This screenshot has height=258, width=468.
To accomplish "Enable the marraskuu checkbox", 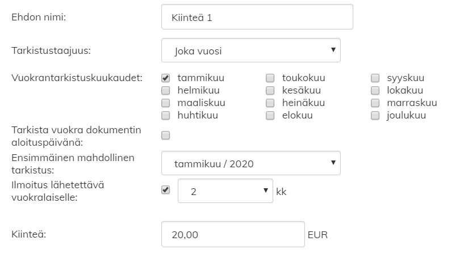I will coord(375,103).
